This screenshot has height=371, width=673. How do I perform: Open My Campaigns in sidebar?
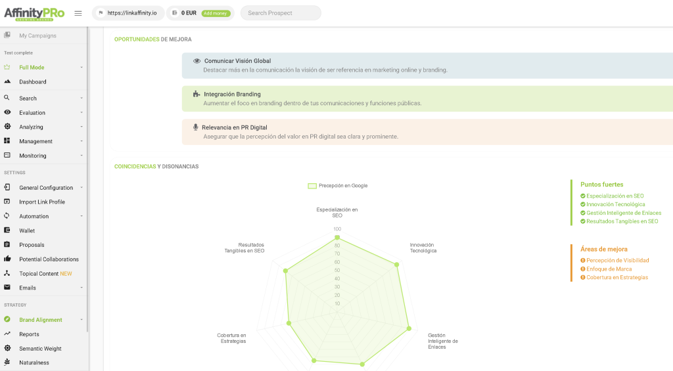(x=37, y=35)
